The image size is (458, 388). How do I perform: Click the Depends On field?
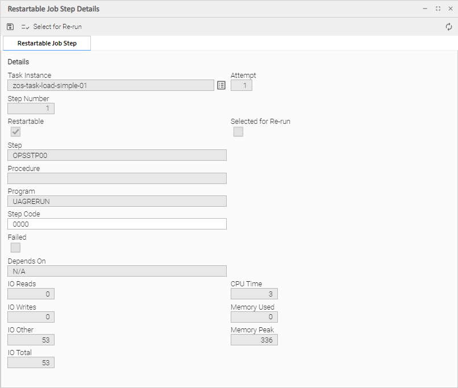pos(117,271)
